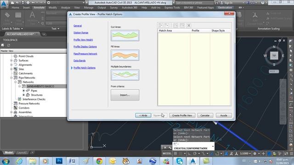
Task: Expand the Surfaces tree node
Action: [11, 60]
